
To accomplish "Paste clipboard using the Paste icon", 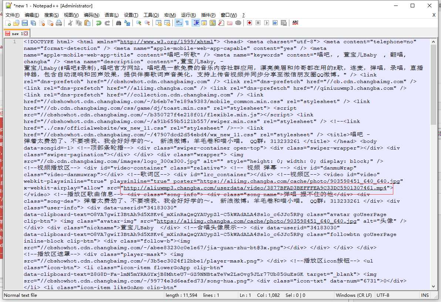I will tap(87, 23).
